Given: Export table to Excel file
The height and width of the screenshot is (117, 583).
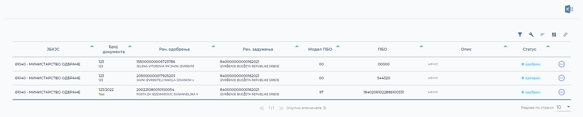Looking at the screenshot, I should click(x=569, y=9).
